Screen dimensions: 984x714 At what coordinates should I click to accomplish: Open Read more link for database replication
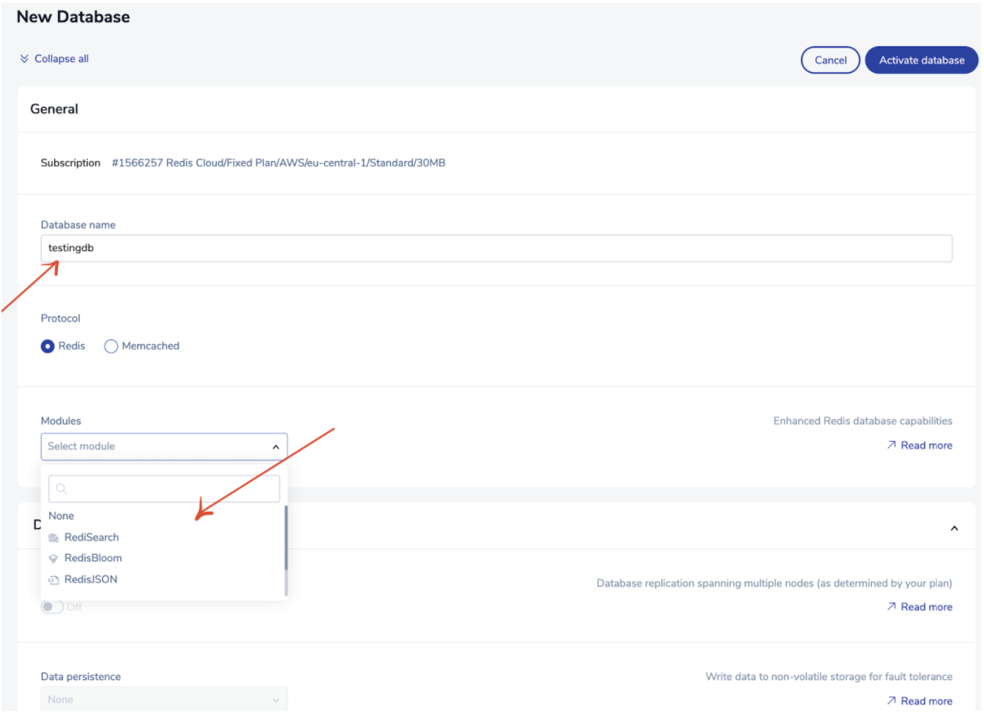(x=926, y=607)
